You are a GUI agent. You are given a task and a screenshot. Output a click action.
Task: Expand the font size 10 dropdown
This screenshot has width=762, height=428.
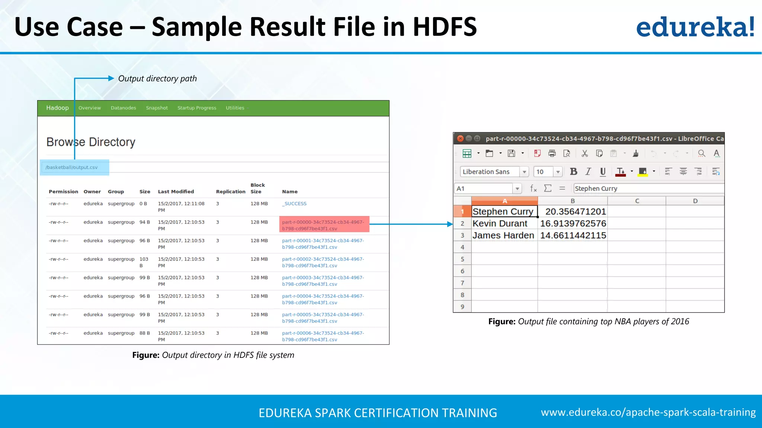(558, 172)
